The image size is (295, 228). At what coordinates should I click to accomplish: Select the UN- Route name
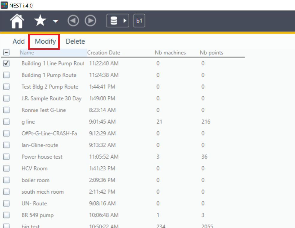(x=34, y=203)
